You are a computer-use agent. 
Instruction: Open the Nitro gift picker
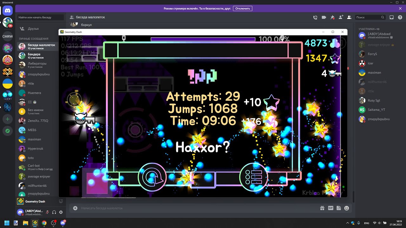[x=322, y=208]
